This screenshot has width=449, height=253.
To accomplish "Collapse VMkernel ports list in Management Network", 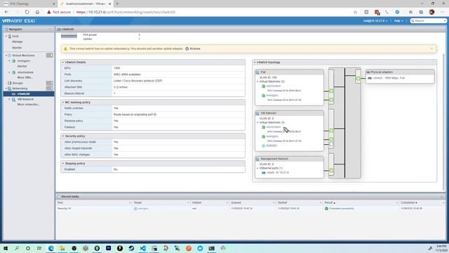I will [x=257, y=168].
